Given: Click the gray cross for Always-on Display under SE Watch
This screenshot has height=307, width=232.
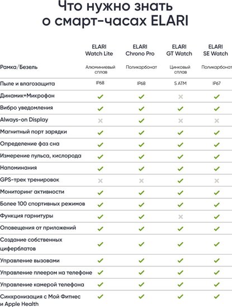Looking at the screenshot, I should [x=216, y=121].
